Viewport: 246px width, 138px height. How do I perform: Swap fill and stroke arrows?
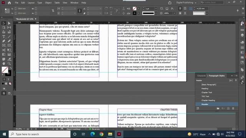[11, 68]
